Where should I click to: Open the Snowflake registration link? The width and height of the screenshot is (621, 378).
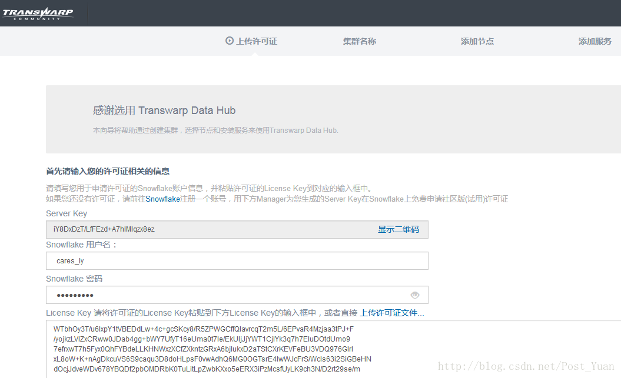point(163,199)
